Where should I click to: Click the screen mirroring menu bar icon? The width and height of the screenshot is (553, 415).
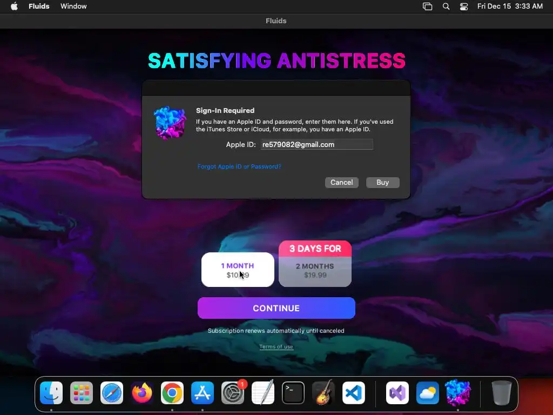[428, 6]
